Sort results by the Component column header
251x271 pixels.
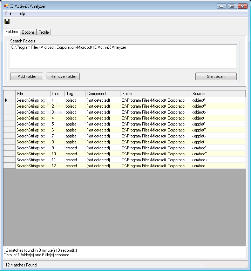point(103,94)
